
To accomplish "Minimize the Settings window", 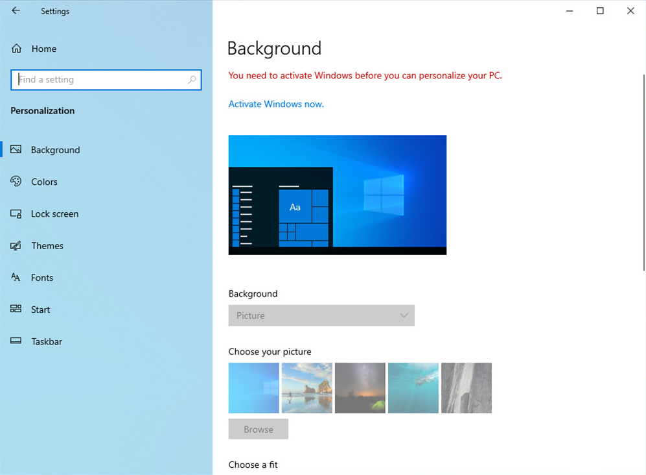I will [x=570, y=11].
